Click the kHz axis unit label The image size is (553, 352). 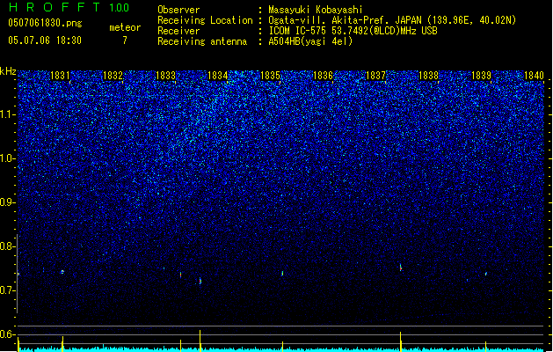(x=8, y=71)
